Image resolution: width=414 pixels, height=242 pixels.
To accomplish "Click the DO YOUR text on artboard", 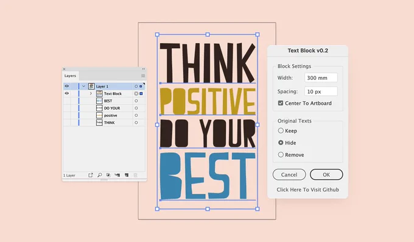I will tap(208, 133).
